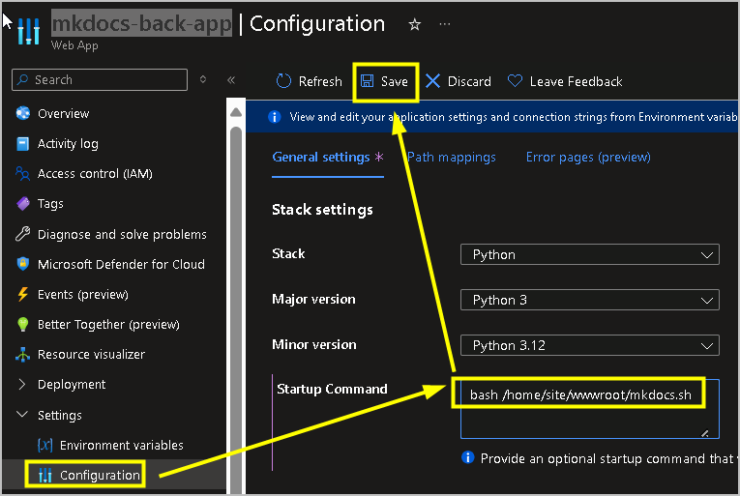740x496 pixels.
Task: Open Environment variables under Settings
Action: (121, 446)
